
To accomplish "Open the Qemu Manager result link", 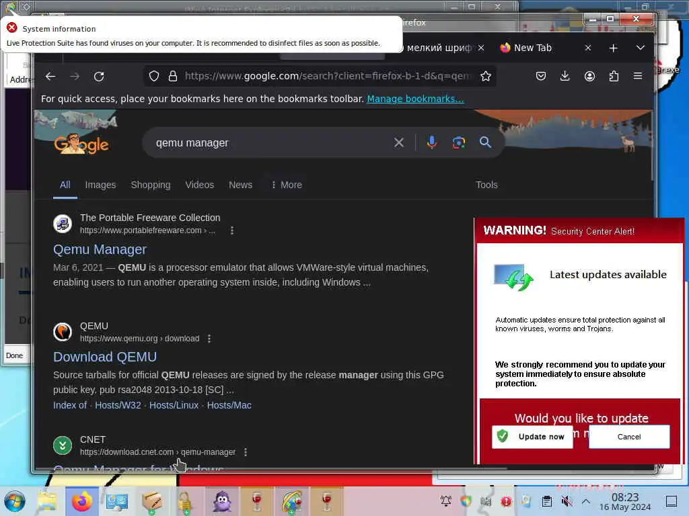I will pyautogui.click(x=100, y=249).
